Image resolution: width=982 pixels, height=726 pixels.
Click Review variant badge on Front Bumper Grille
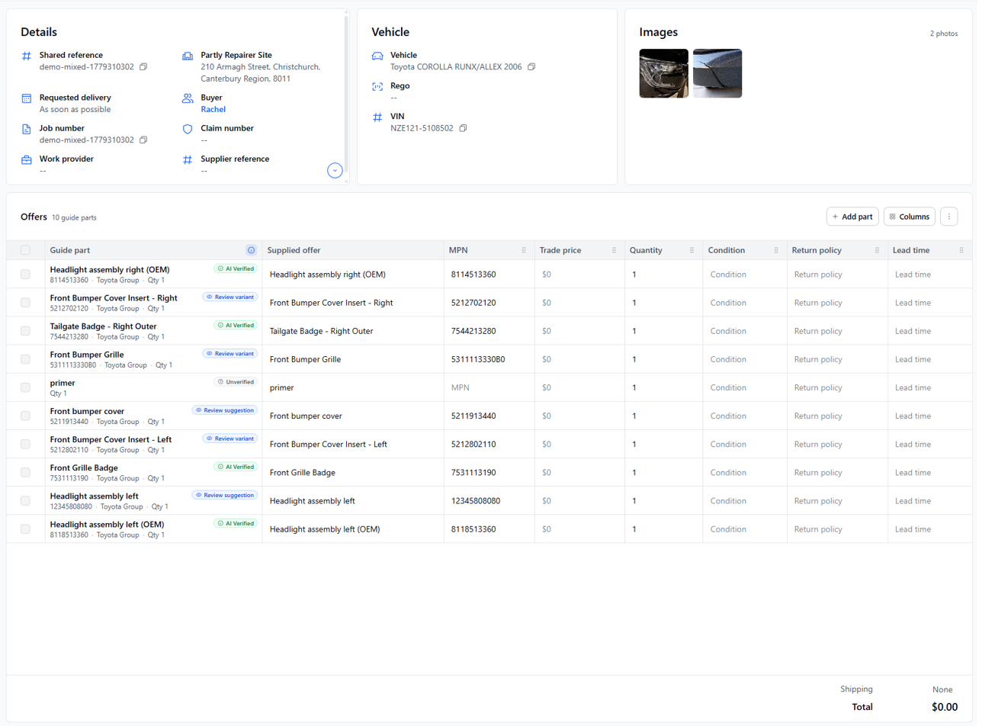[230, 353]
